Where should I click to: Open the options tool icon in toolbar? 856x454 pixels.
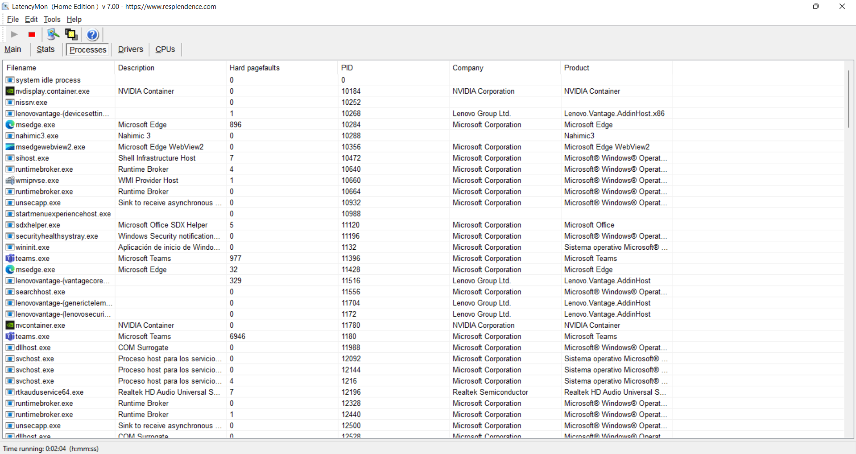point(53,34)
